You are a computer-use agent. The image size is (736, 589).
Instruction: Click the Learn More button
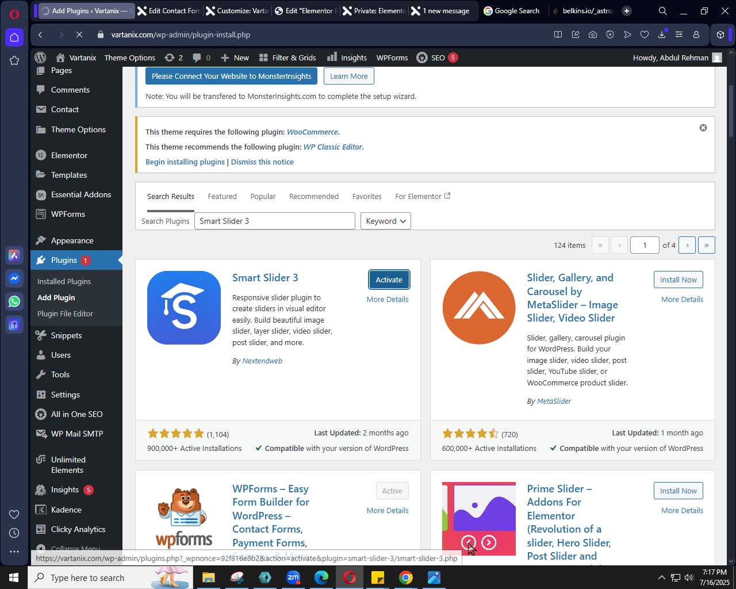(349, 76)
